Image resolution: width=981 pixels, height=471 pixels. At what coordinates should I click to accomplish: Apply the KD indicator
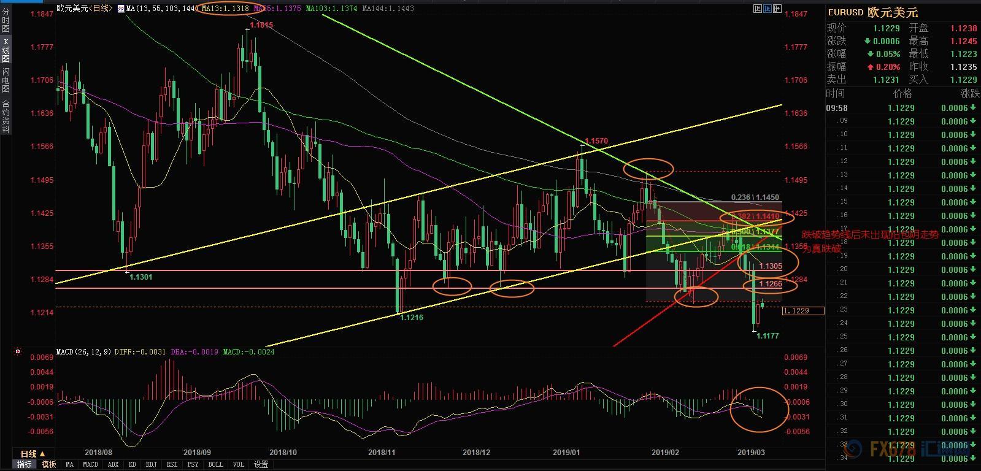tap(132, 465)
